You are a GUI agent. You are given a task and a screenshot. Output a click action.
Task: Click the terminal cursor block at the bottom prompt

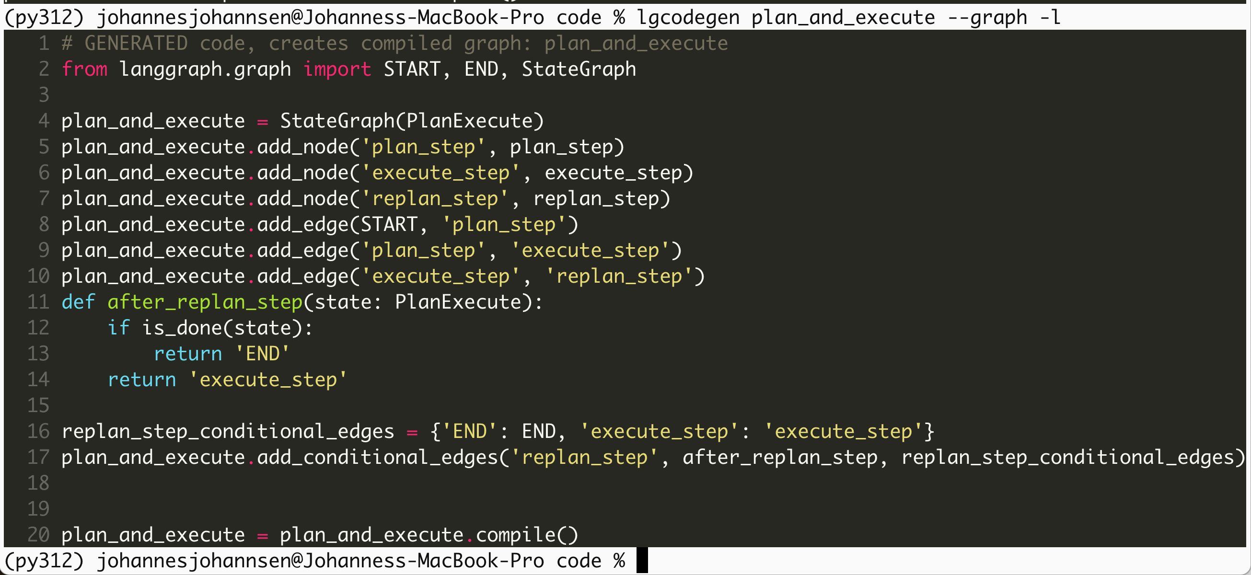coord(642,561)
